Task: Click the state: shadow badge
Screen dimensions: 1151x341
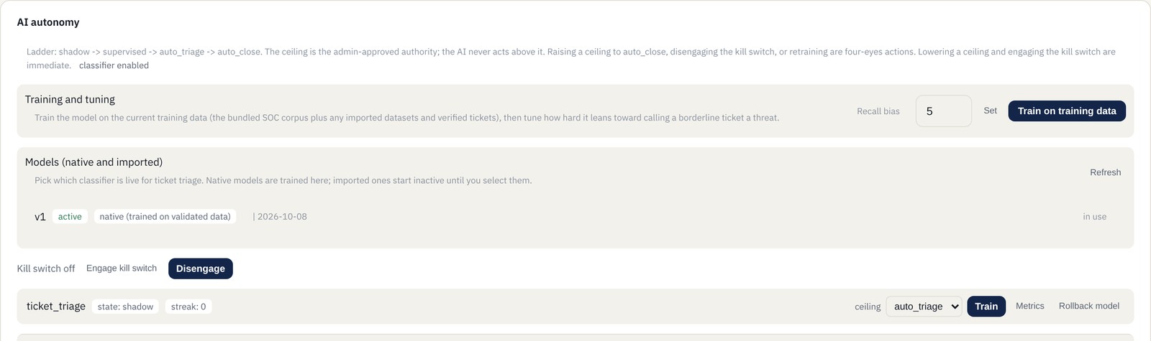Action: click(125, 307)
